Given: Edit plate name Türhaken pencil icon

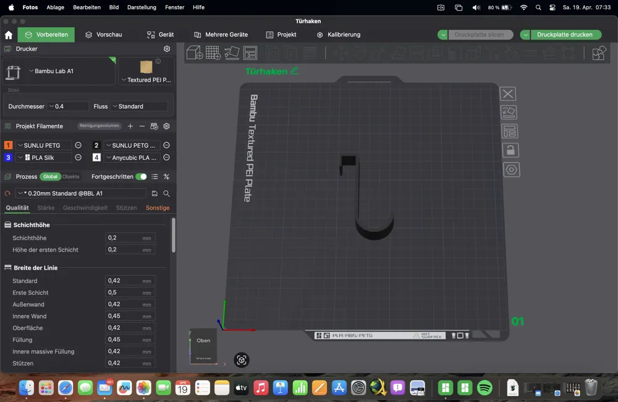Looking at the screenshot, I should point(294,71).
